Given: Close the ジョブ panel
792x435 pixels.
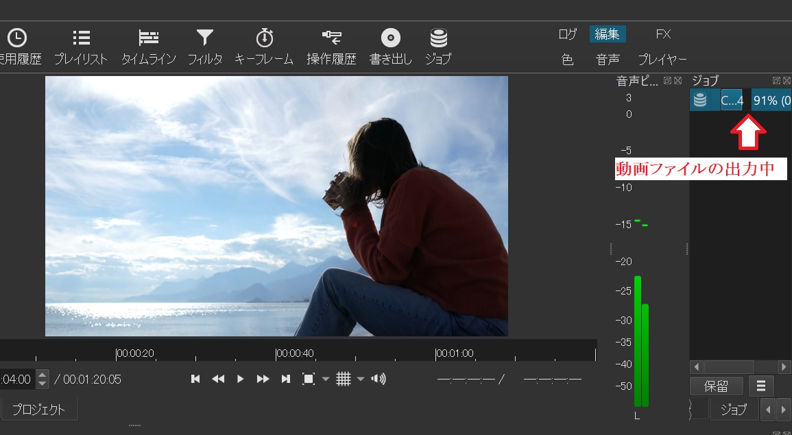Looking at the screenshot, I should tap(787, 81).
